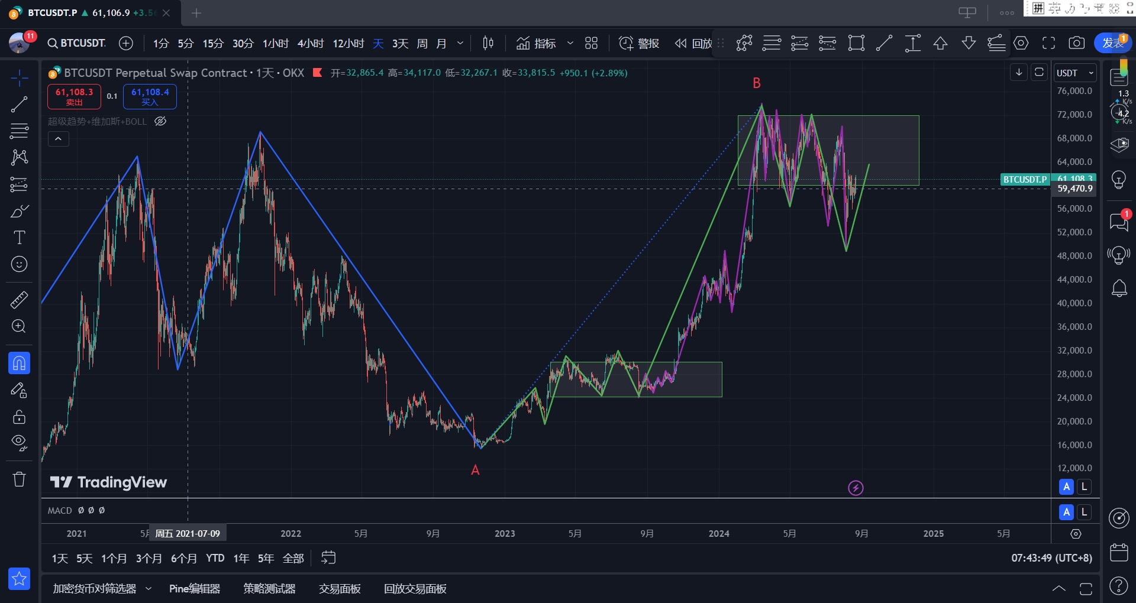Select the brush drawing tool
This screenshot has width=1136, height=603.
tap(19, 211)
